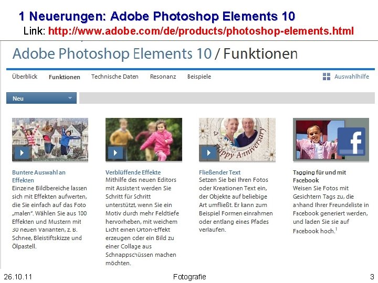Play the Verblüffende Effekte video

click(x=115, y=153)
